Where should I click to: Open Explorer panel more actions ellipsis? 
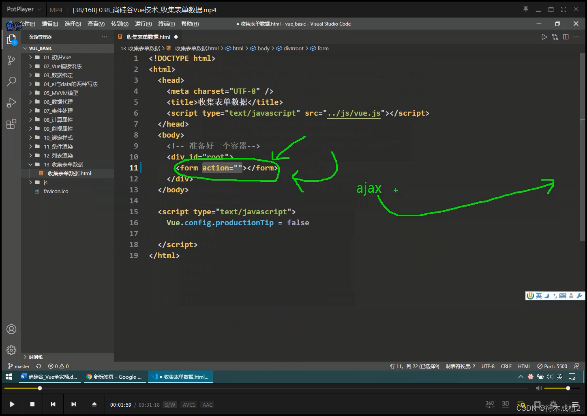pyautogui.click(x=105, y=37)
